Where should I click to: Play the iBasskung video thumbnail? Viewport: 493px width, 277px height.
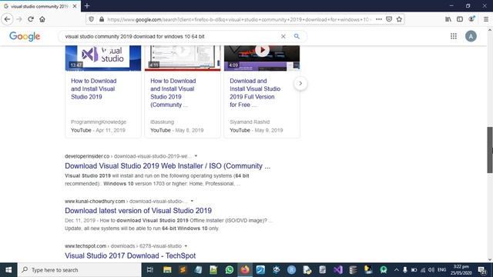pos(183,58)
